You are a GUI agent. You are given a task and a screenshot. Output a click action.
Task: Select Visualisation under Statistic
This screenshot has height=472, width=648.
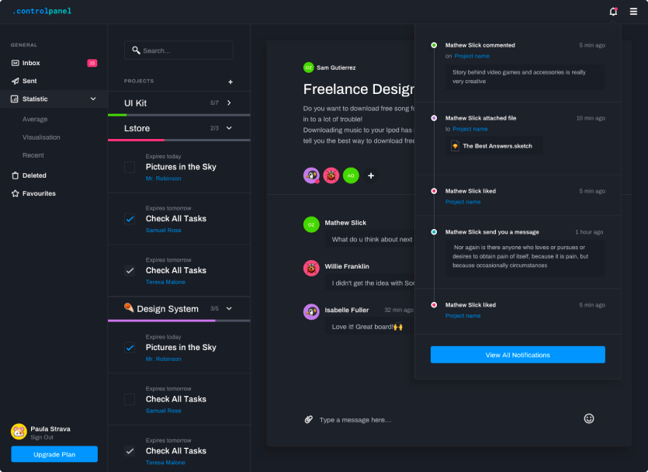[x=41, y=137]
